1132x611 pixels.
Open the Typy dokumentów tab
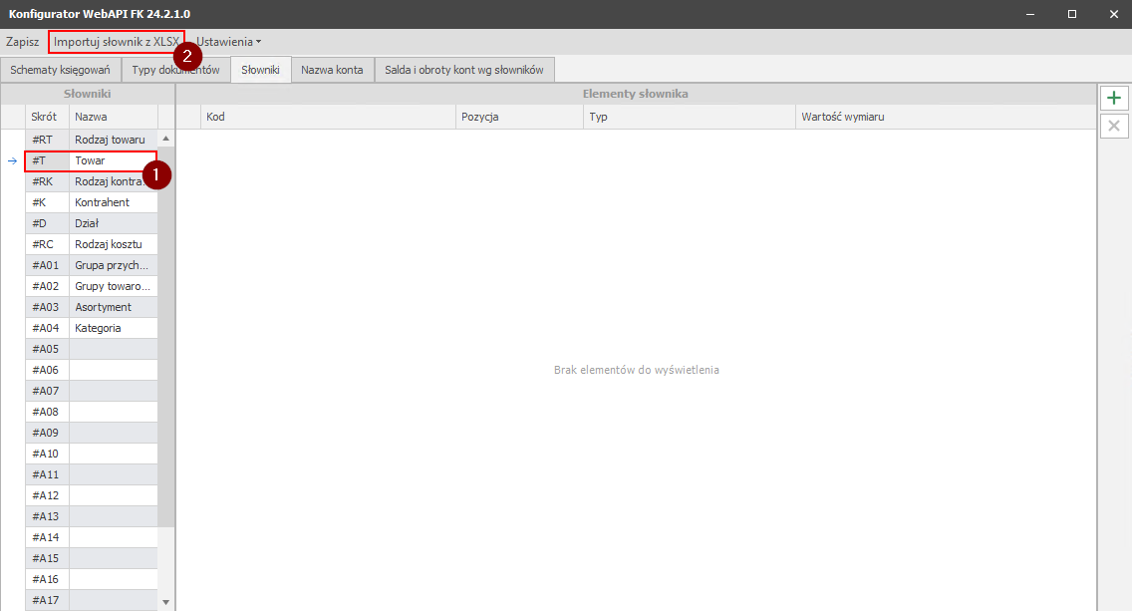(x=175, y=70)
